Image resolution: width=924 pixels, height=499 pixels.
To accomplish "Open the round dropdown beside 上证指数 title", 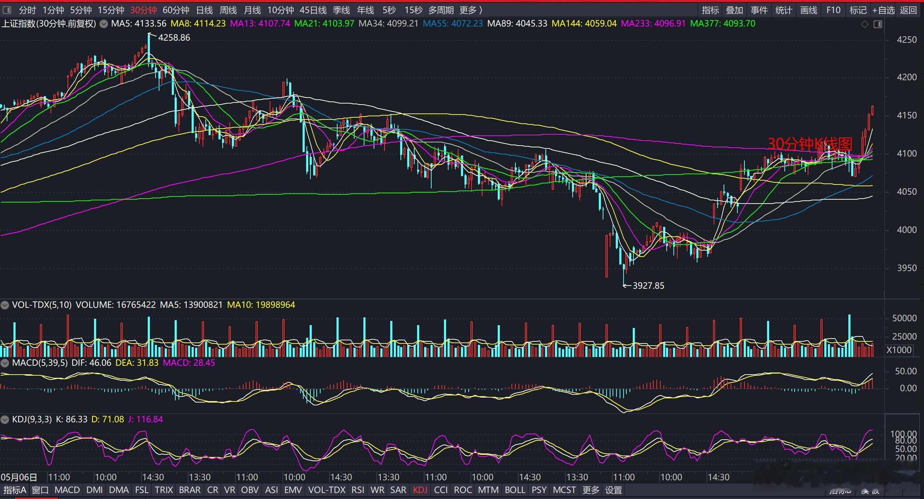I will pyautogui.click(x=104, y=24).
